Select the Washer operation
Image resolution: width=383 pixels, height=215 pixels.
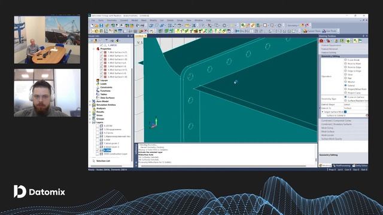point(345,82)
